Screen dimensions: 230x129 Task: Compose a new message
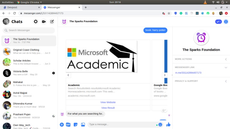(x=52, y=22)
